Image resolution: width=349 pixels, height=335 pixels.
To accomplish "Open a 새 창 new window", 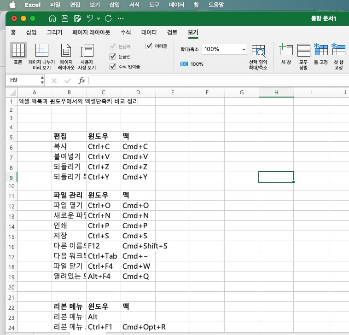I will point(286,53).
